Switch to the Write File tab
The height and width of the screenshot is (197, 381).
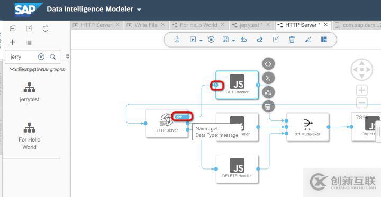coord(146,25)
